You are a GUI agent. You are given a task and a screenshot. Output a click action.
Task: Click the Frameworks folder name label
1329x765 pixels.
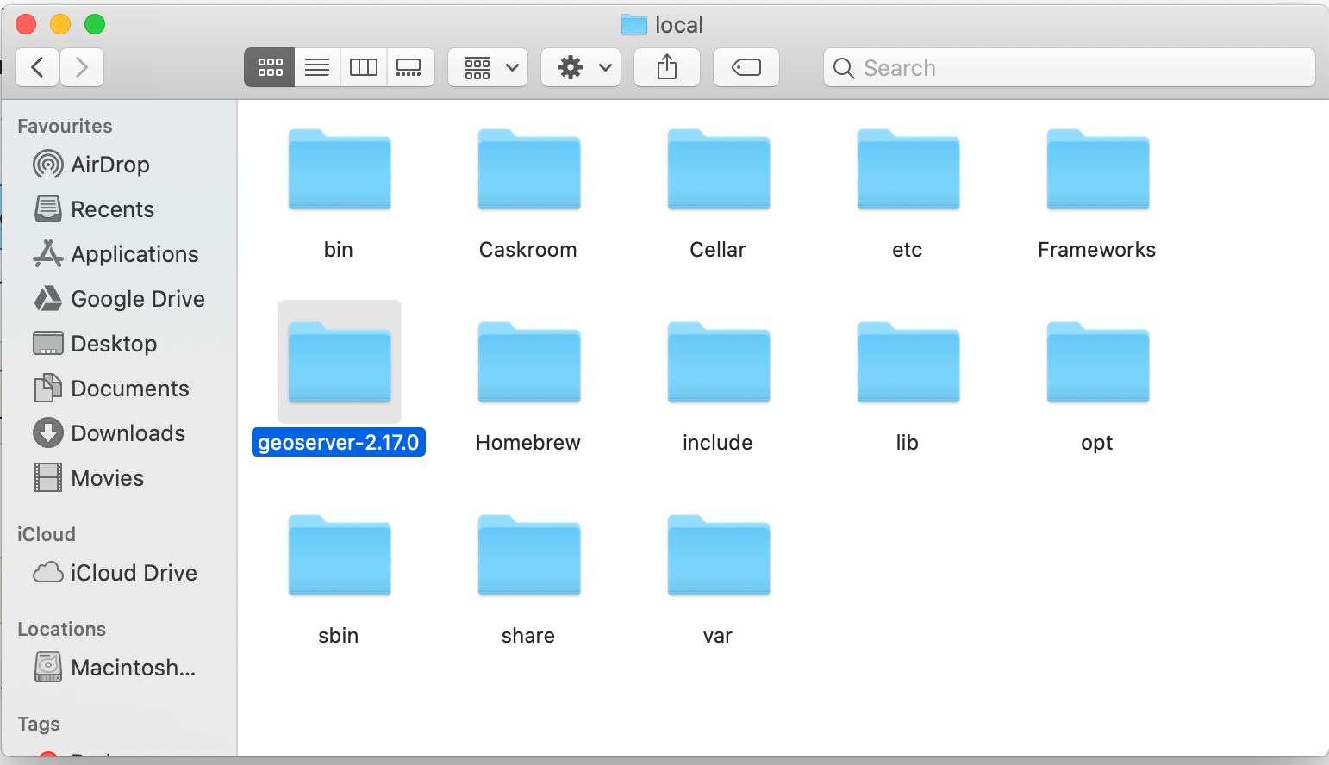[x=1097, y=250]
